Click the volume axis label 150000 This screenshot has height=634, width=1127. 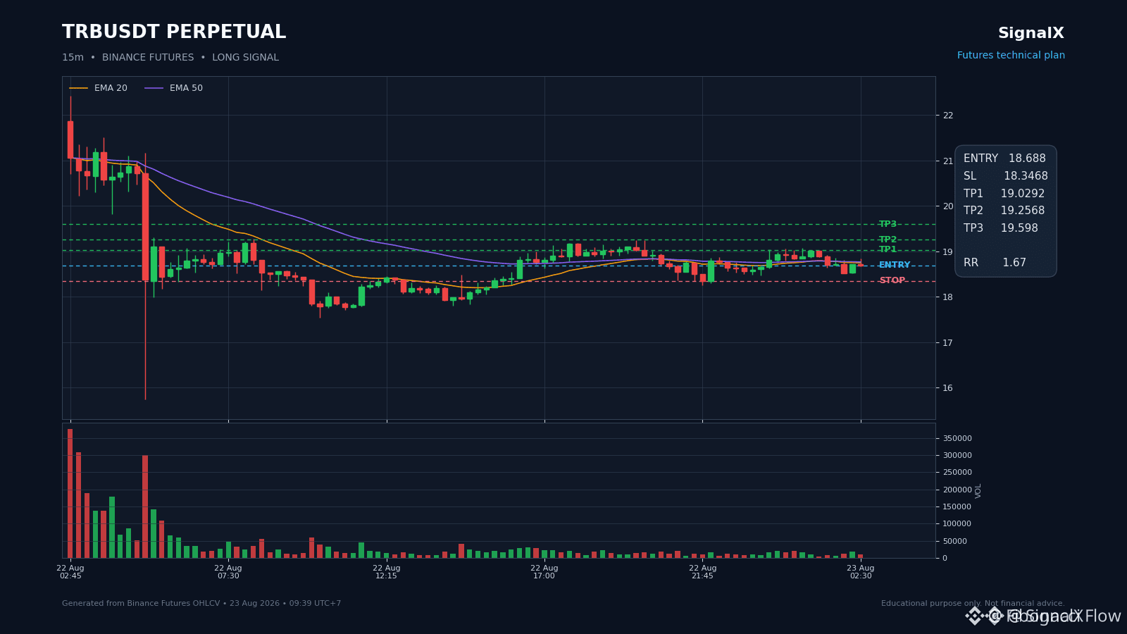coord(957,507)
